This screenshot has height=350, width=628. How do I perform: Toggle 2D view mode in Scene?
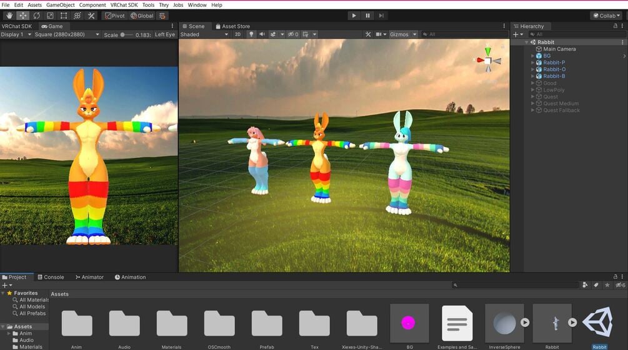(x=238, y=34)
